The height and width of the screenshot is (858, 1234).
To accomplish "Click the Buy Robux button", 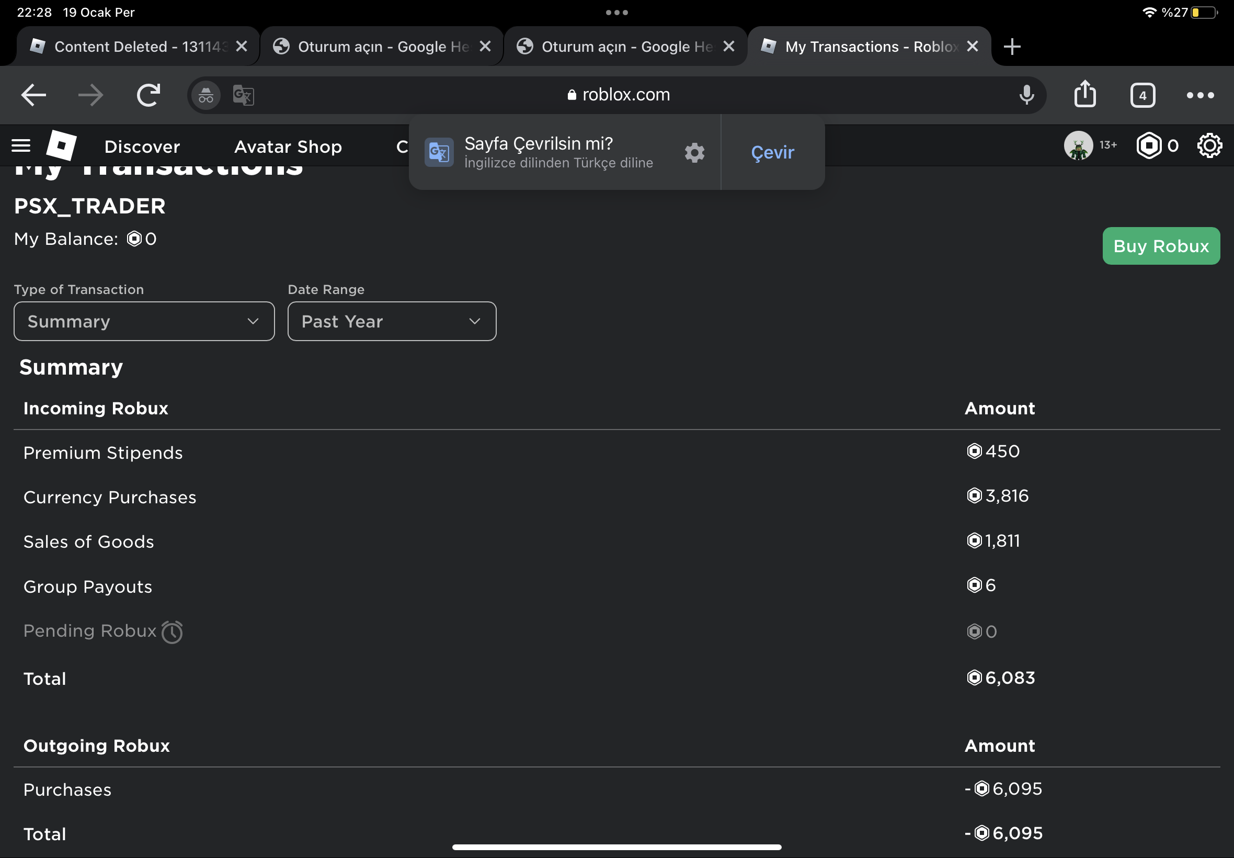I will (1160, 246).
